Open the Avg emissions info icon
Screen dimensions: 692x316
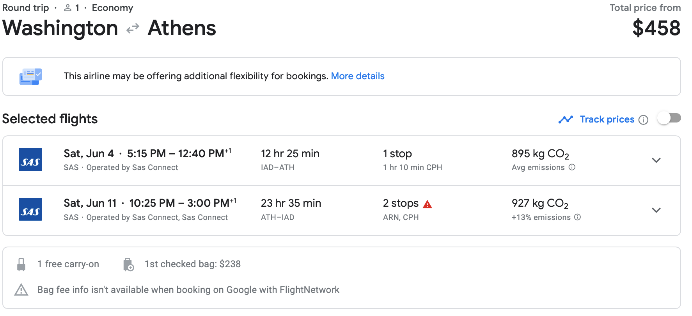[x=572, y=167]
